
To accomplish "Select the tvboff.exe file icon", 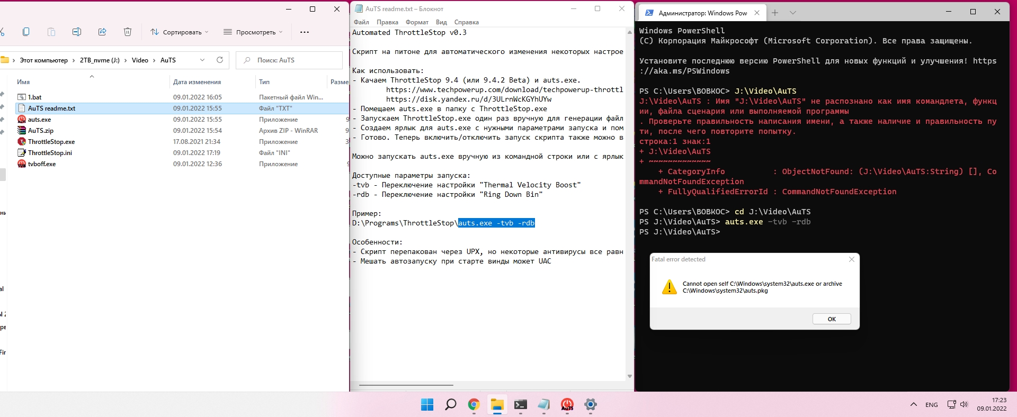I will pos(22,164).
